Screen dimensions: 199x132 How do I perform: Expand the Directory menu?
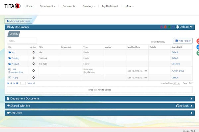[x=89, y=6]
